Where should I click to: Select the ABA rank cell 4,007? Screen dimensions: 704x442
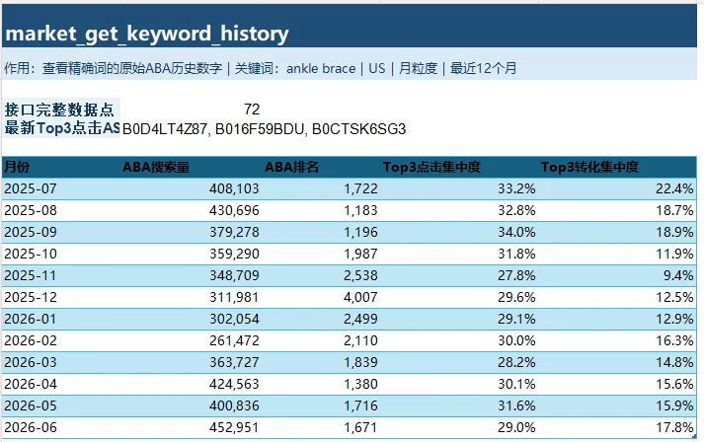(322, 297)
